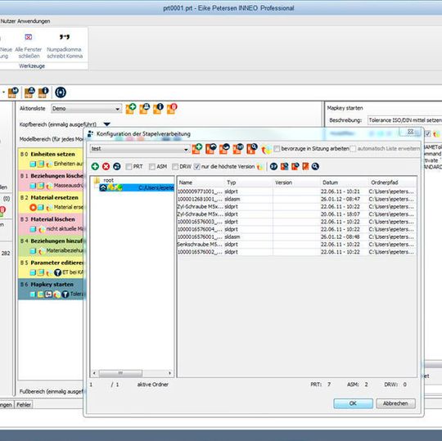Click first blue square icon in Einheiten setzen row
442x441 pixels.
click(33, 164)
